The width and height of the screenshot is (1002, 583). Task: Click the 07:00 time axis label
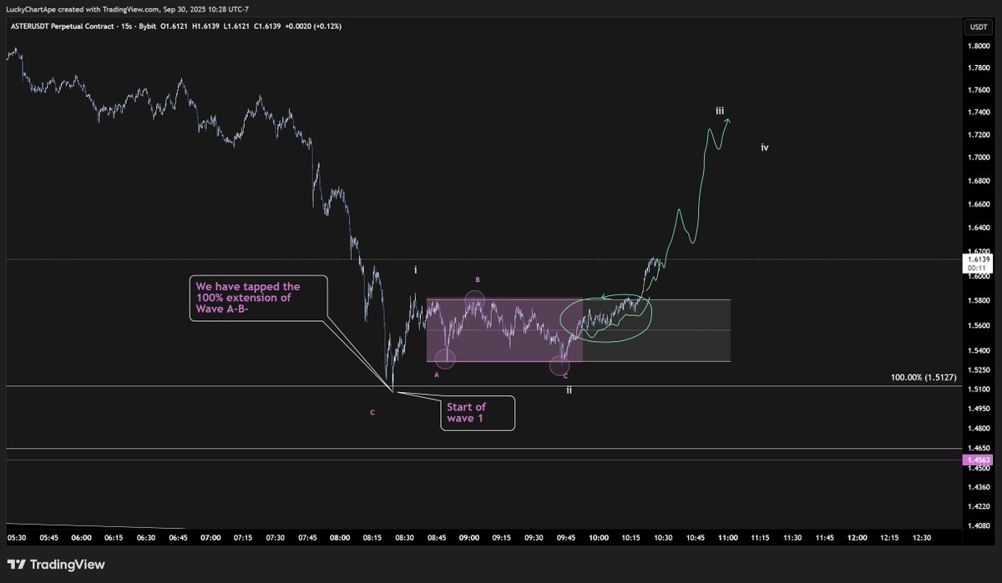210,538
